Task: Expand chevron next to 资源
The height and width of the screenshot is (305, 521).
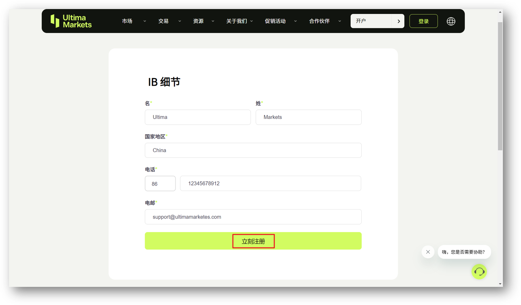Action: point(213,21)
